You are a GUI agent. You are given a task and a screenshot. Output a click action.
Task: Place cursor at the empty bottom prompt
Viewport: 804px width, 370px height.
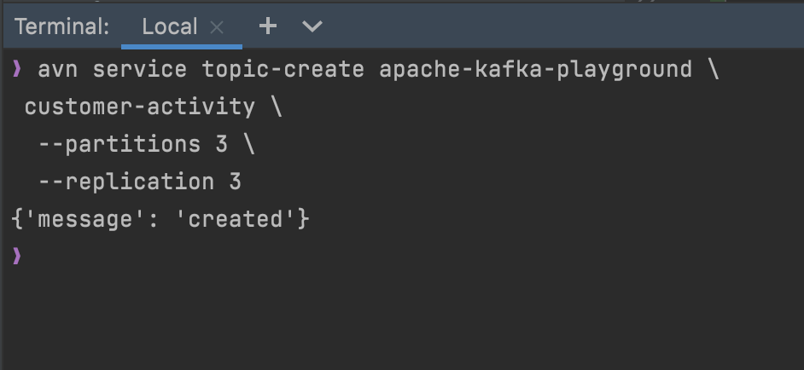17,256
